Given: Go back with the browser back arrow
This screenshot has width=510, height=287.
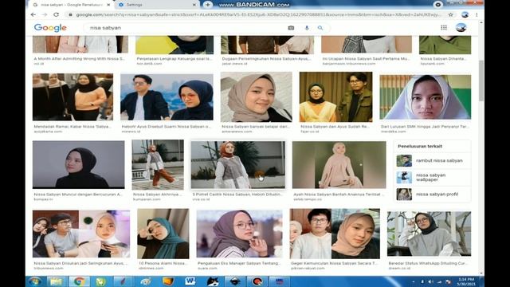Looking at the screenshot, I should coord(33,14).
